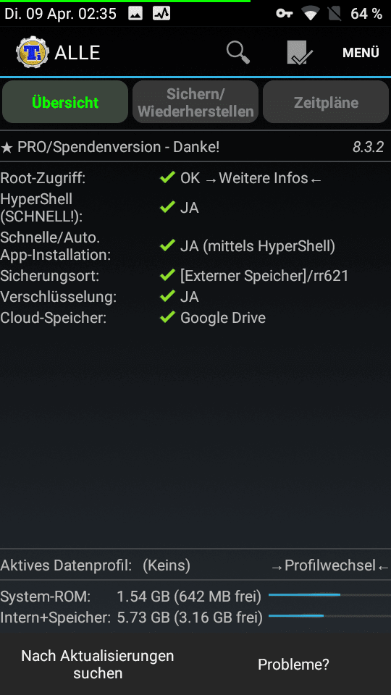This screenshot has width=391, height=695.
Task: Open the search magnifier icon
Action: (238, 53)
